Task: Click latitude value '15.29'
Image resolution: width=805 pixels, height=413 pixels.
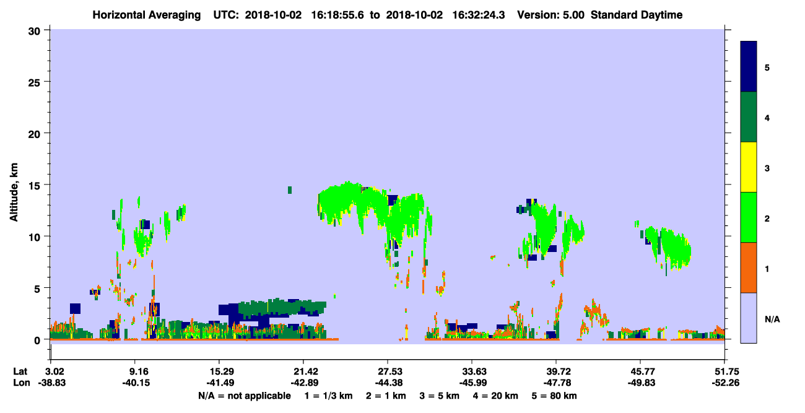Action: pos(219,372)
